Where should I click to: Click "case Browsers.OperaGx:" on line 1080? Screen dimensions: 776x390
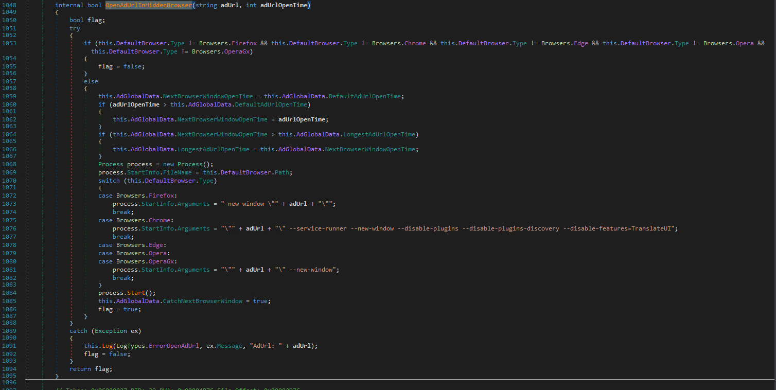(x=138, y=261)
